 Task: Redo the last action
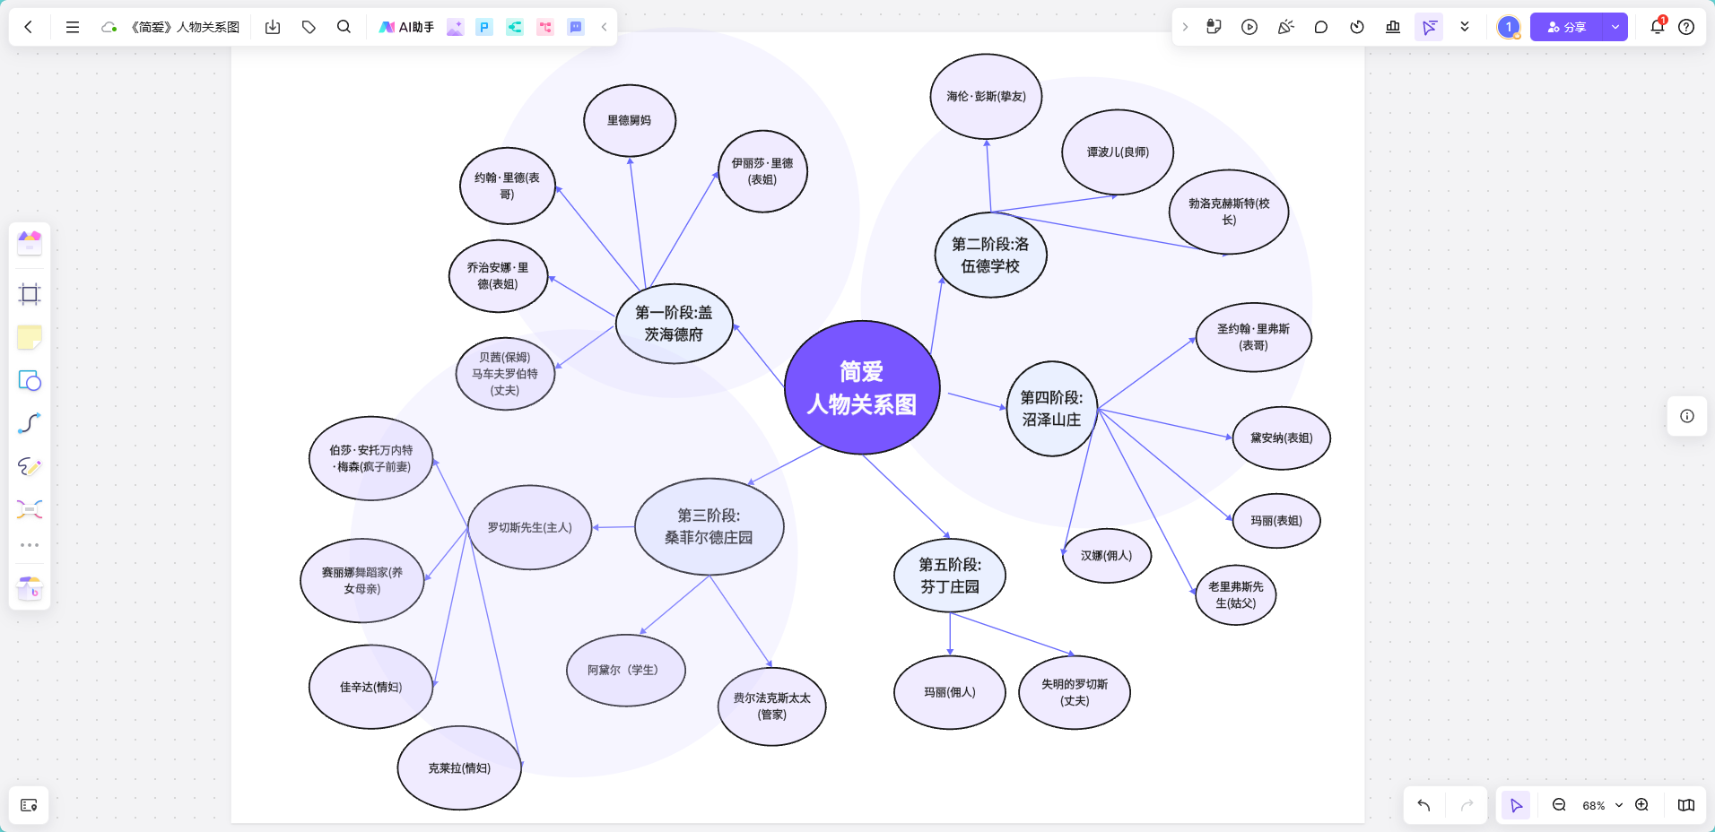(1467, 805)
